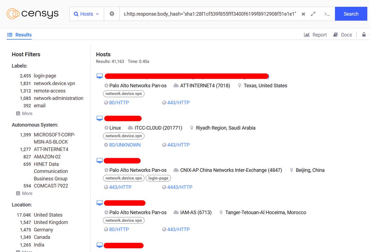Viewport: 370px width, 252px height.
Task: Click host monitor icon of Beijing entry
Action: click(x=99, y=160)
